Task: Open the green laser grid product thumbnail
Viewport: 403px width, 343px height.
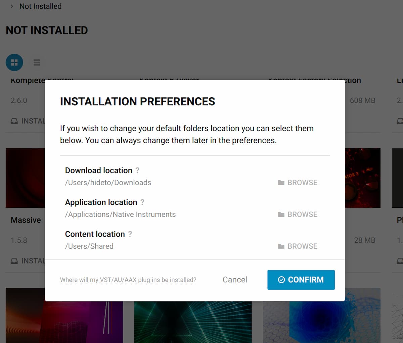Action: 193,322
